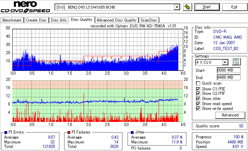Click Progress value 100 %
248x151 pixels.
(238, 137)
